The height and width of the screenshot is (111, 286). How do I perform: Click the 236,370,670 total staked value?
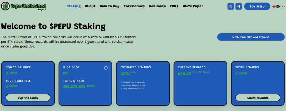click(74, 87)
